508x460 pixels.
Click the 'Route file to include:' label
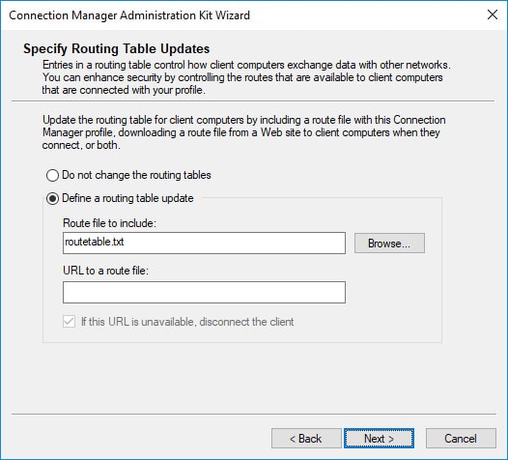pos(109,223)
